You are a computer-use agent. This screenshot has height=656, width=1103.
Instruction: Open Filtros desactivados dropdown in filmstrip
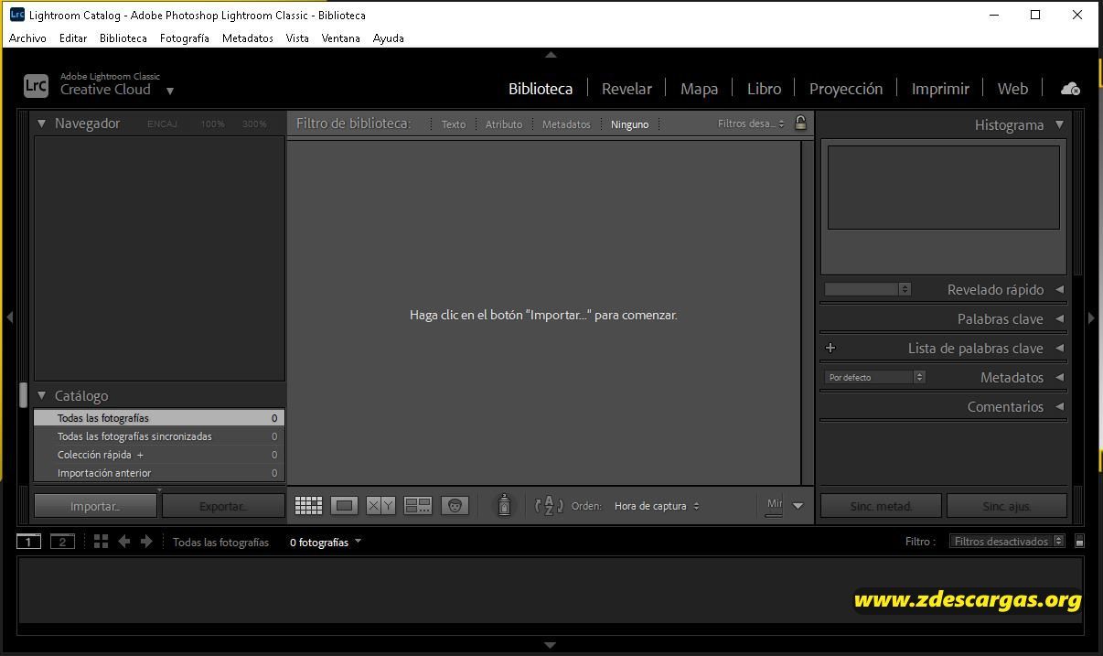pyautogui.click(x=1007, y=542)
